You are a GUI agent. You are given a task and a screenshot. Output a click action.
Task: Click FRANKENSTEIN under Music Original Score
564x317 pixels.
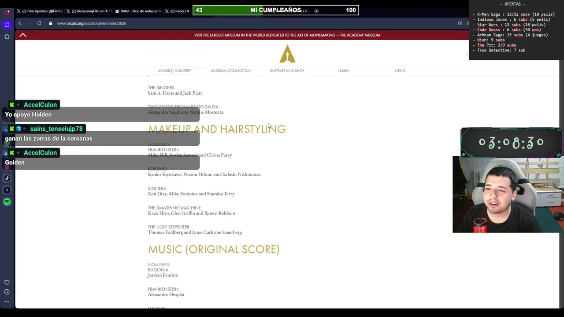[x=163, y=289]
